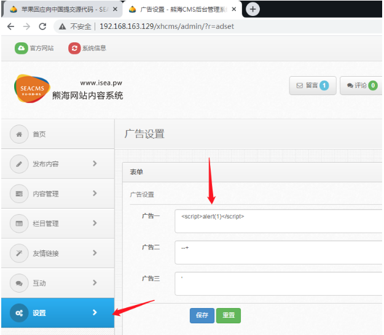Click the panel icon beside 栏目管理
The image size is (384, 335).
pyautogui.click(x=19, y=223)
